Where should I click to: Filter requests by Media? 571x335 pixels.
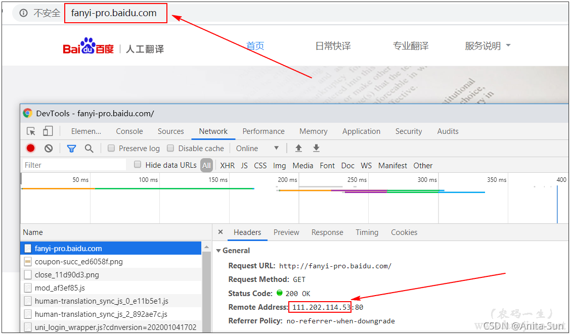pos(303,166)
